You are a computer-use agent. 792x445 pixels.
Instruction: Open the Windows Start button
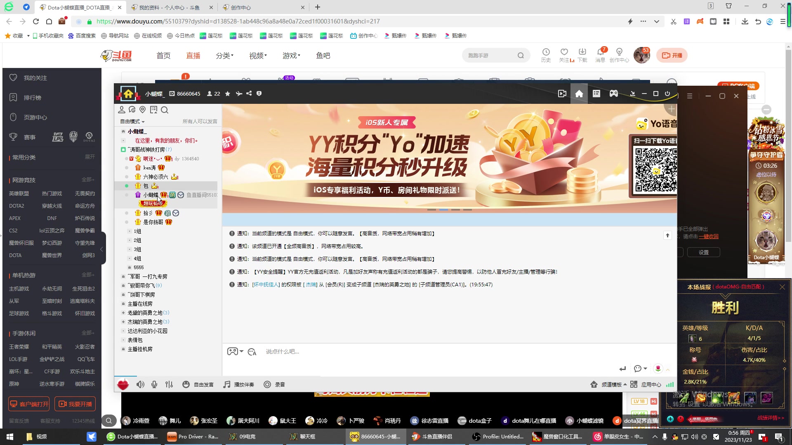click(10, 437)
